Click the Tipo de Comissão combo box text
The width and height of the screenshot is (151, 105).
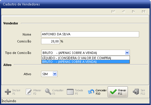(x=70, y=53)
